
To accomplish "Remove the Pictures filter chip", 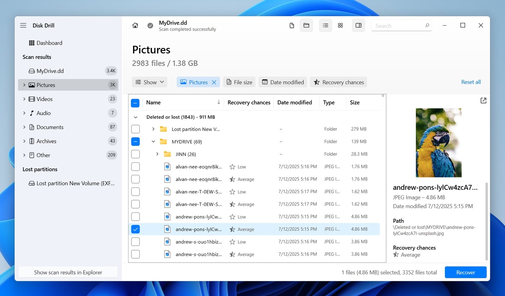I will tap(214, 82).
